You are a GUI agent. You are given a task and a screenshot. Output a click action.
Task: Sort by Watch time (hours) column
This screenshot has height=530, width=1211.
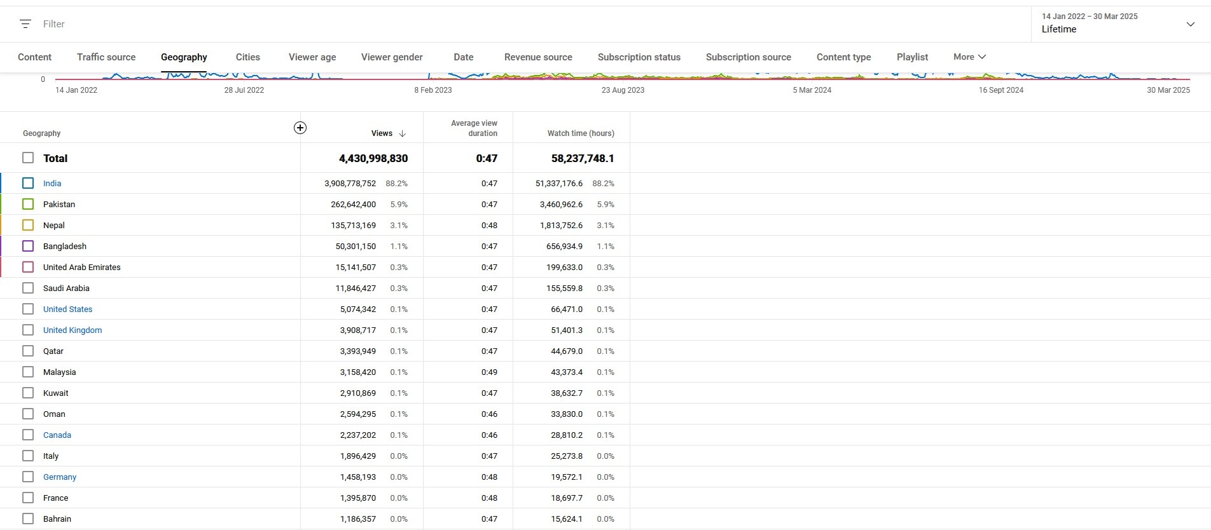(581, 133)
